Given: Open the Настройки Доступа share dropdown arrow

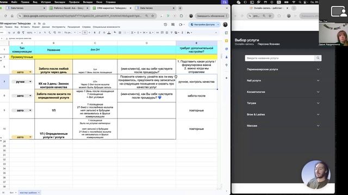Looking at the screenshot, I should tap(218, 24).
